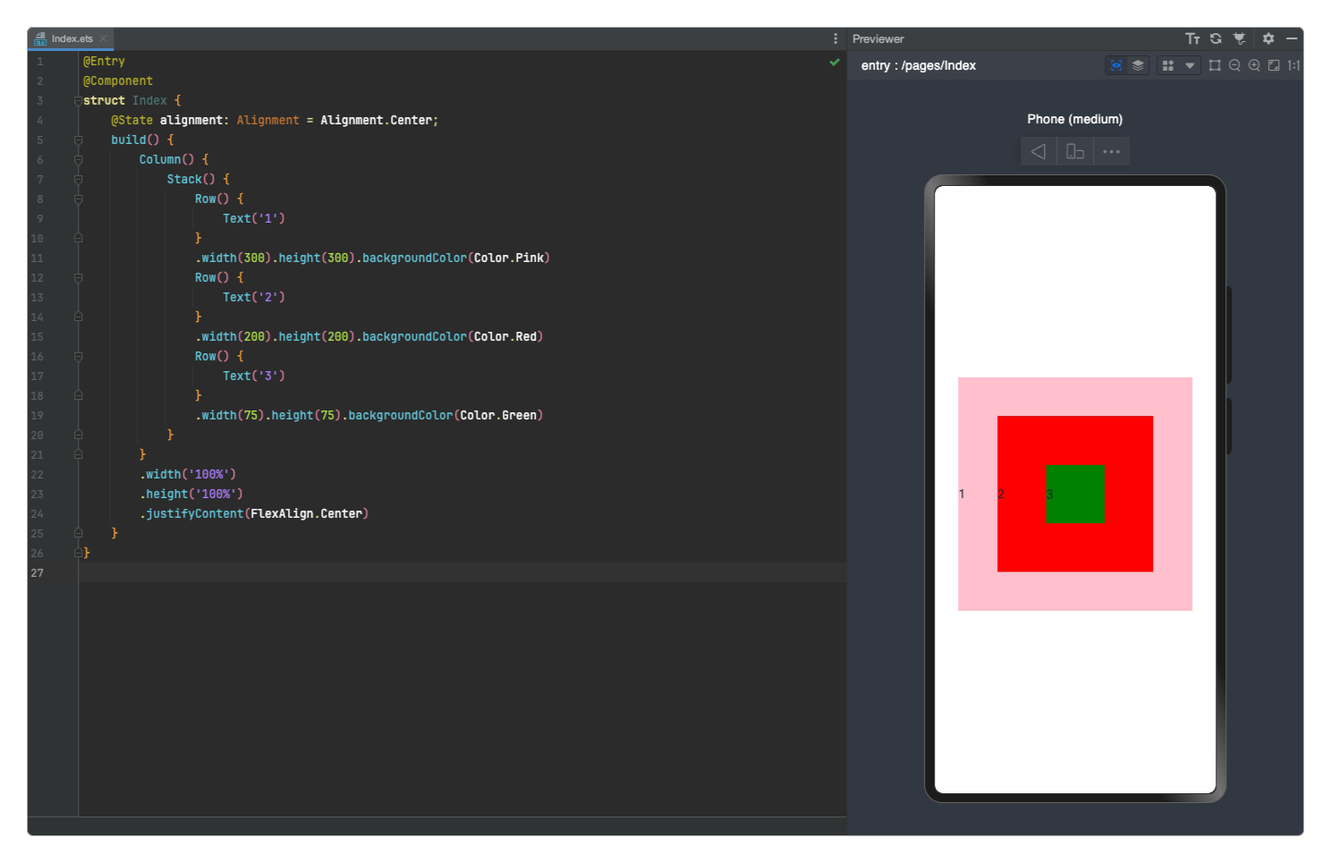Toggle the component layers view icon
Image resolution: width=1331 pixels, height=863 pixels.
[x=1138, y=65]
